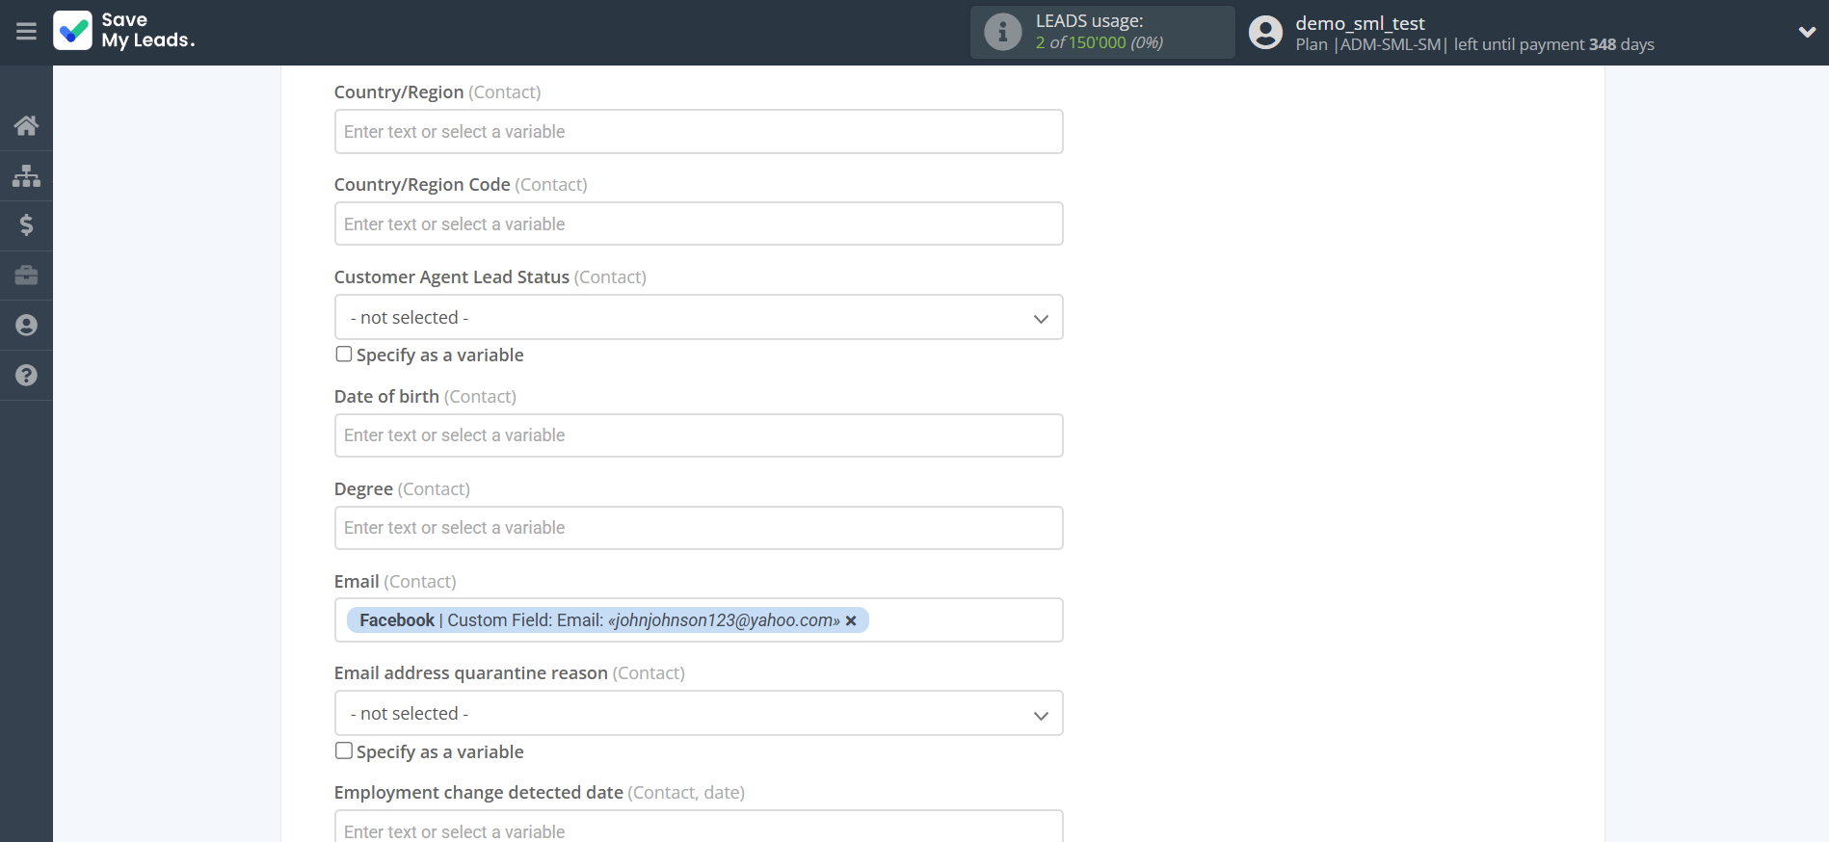Remove the Facebook email variable tag
This screenshot has height=842, width=1829.
[x=851, y=621]
